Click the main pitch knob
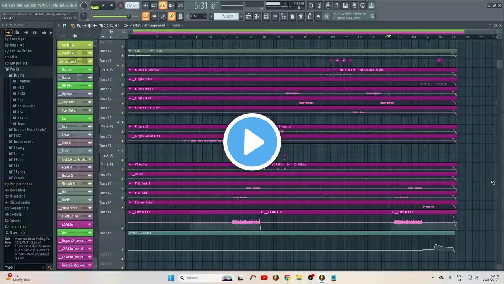504x284 pixels. point(84,16)
